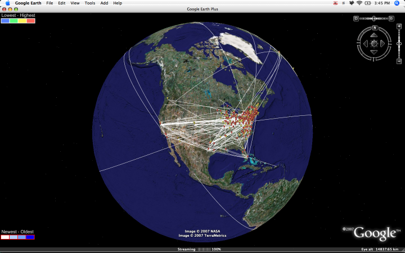Image resolution: width=405 pixels, height=253 pixels.
Task: Open the Apple menu
Action: coord(8,3)
